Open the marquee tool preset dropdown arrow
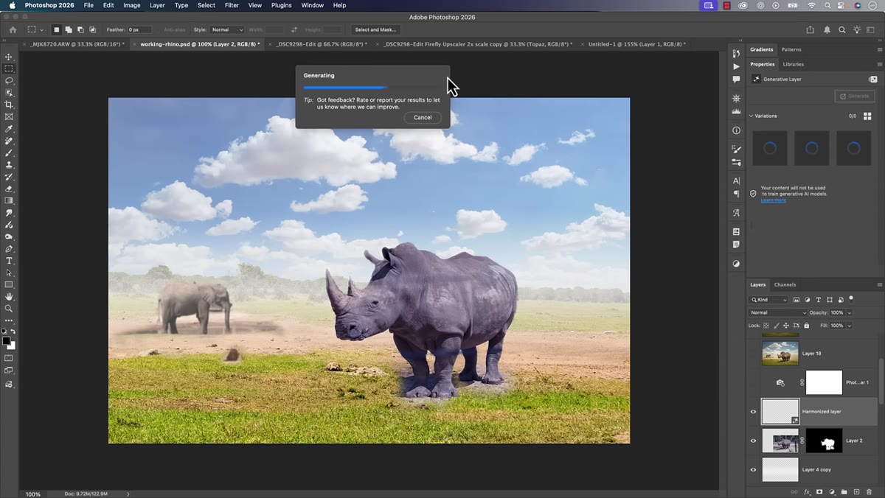This screenshot has width=885, height=498. [41, 29]
